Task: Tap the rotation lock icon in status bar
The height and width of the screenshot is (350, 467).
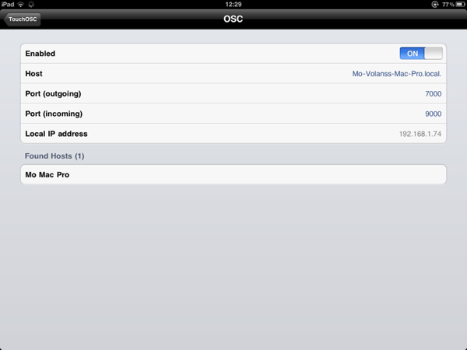Action: click(435, 5)
